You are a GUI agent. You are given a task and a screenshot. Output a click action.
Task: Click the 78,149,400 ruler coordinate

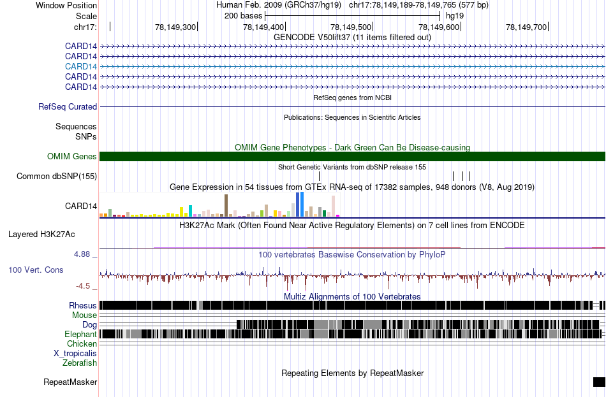click(263, 27)
